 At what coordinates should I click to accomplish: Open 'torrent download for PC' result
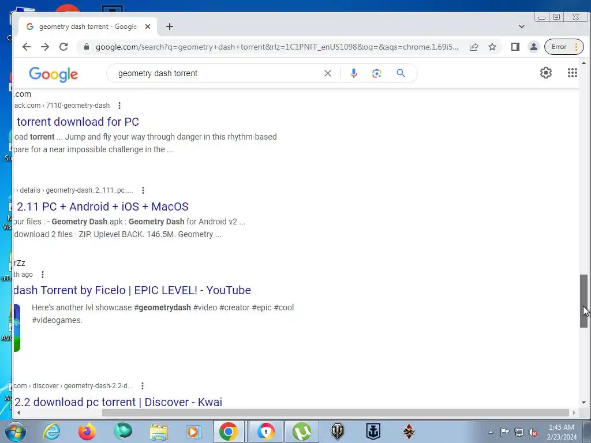(78, 122)
